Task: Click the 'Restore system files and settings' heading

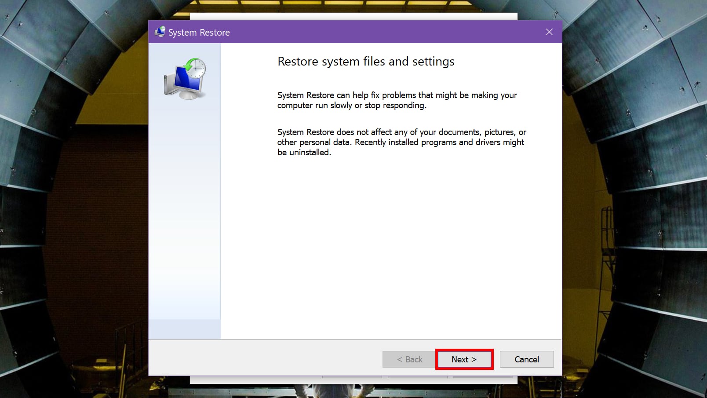Action: pyautogui.click(x=366, y=62)
